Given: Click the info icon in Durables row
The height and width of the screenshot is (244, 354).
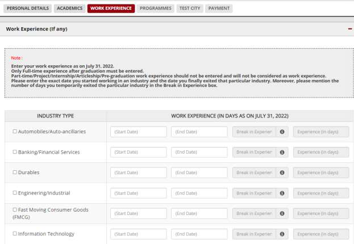Looking at the screenshot, I should tap(282, 173).
